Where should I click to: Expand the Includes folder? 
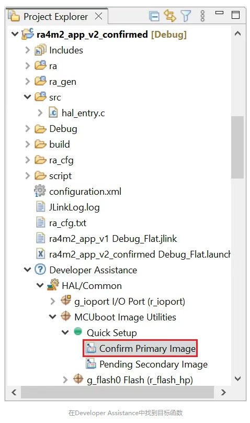coord(28,50)
